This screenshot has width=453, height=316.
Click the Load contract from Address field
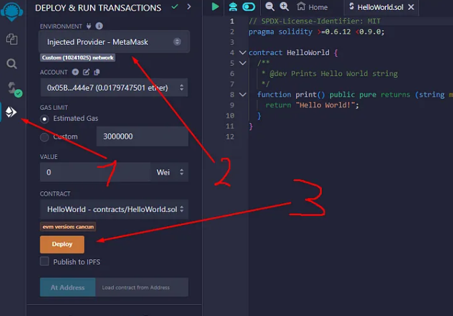[x=142, y=287]
